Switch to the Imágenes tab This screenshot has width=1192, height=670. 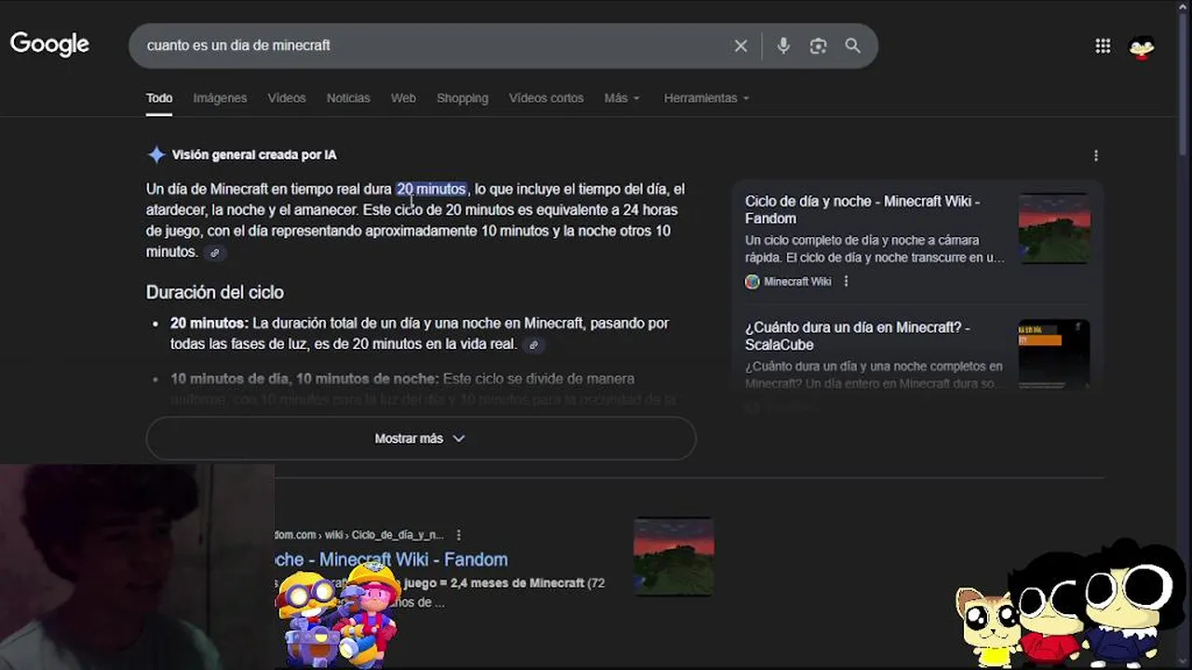(220, 98)
